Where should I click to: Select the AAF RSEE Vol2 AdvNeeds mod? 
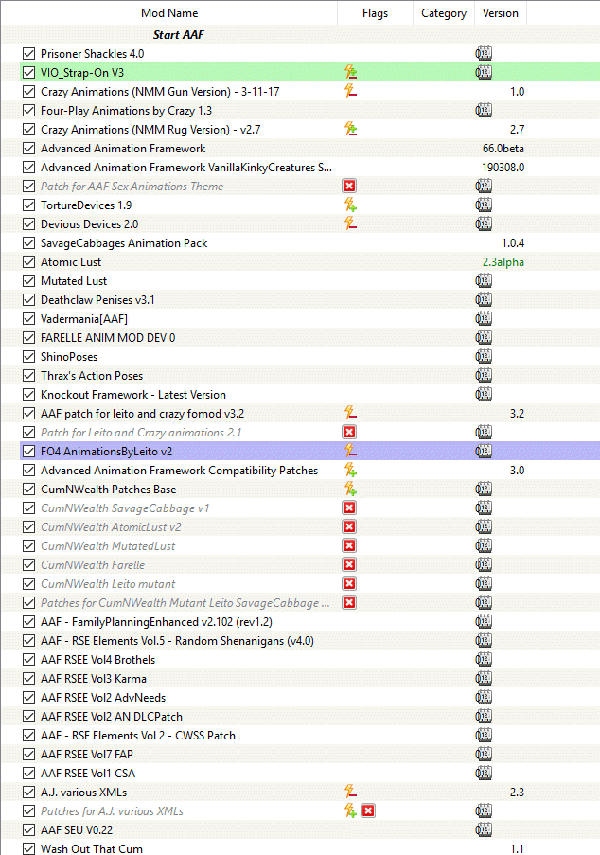coord(103,698)
